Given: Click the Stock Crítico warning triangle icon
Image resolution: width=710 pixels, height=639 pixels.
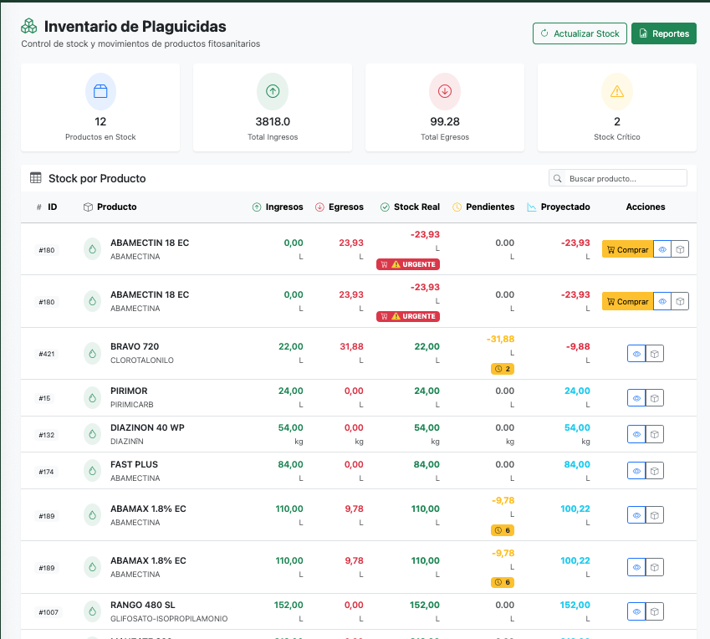Looking at the screenshot, I should (617, 91).
